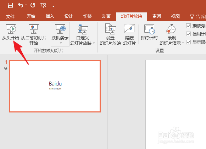The width and height of the screenshot is (206, 149).
Task: Select the 幻灯片放映 ribbon tab
Action: point(132,16)
